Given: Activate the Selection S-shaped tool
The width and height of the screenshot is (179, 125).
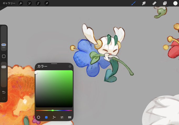Looking at the screenshot, I should (38, 3).
